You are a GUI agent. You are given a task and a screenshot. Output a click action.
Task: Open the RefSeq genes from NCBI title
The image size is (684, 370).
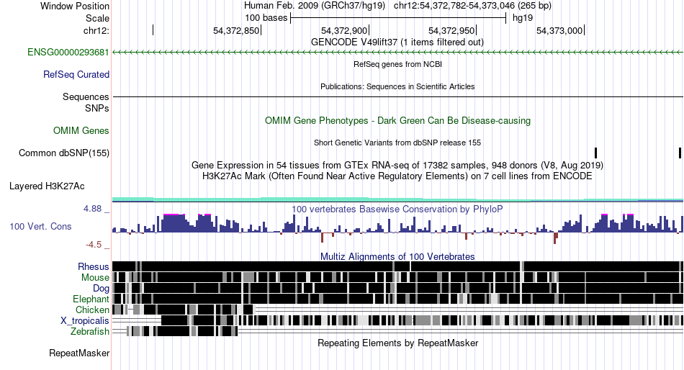click(397, 64)
